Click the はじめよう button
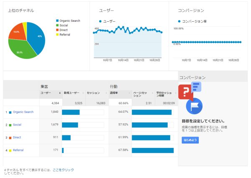Screen dimensions: 251x178 pos(190,140)
